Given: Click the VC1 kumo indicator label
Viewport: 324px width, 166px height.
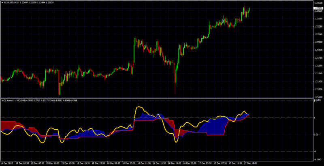Looking at the screenshot, I should [7, 101].
